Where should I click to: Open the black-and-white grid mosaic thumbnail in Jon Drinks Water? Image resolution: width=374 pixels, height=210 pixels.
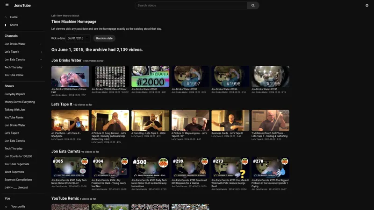(x=110, y=77)
